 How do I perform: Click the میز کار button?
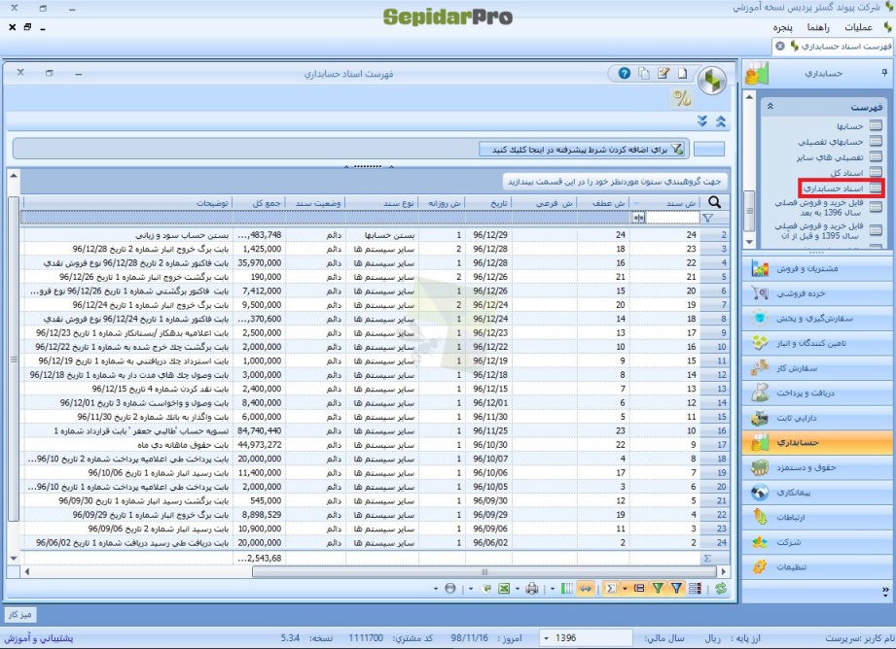pos(20,615)
